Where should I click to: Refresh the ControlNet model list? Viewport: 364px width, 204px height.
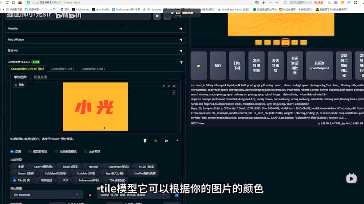click(177, 195)
